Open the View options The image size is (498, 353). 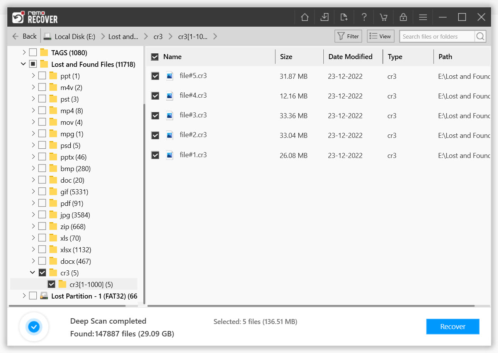point(380,36)
